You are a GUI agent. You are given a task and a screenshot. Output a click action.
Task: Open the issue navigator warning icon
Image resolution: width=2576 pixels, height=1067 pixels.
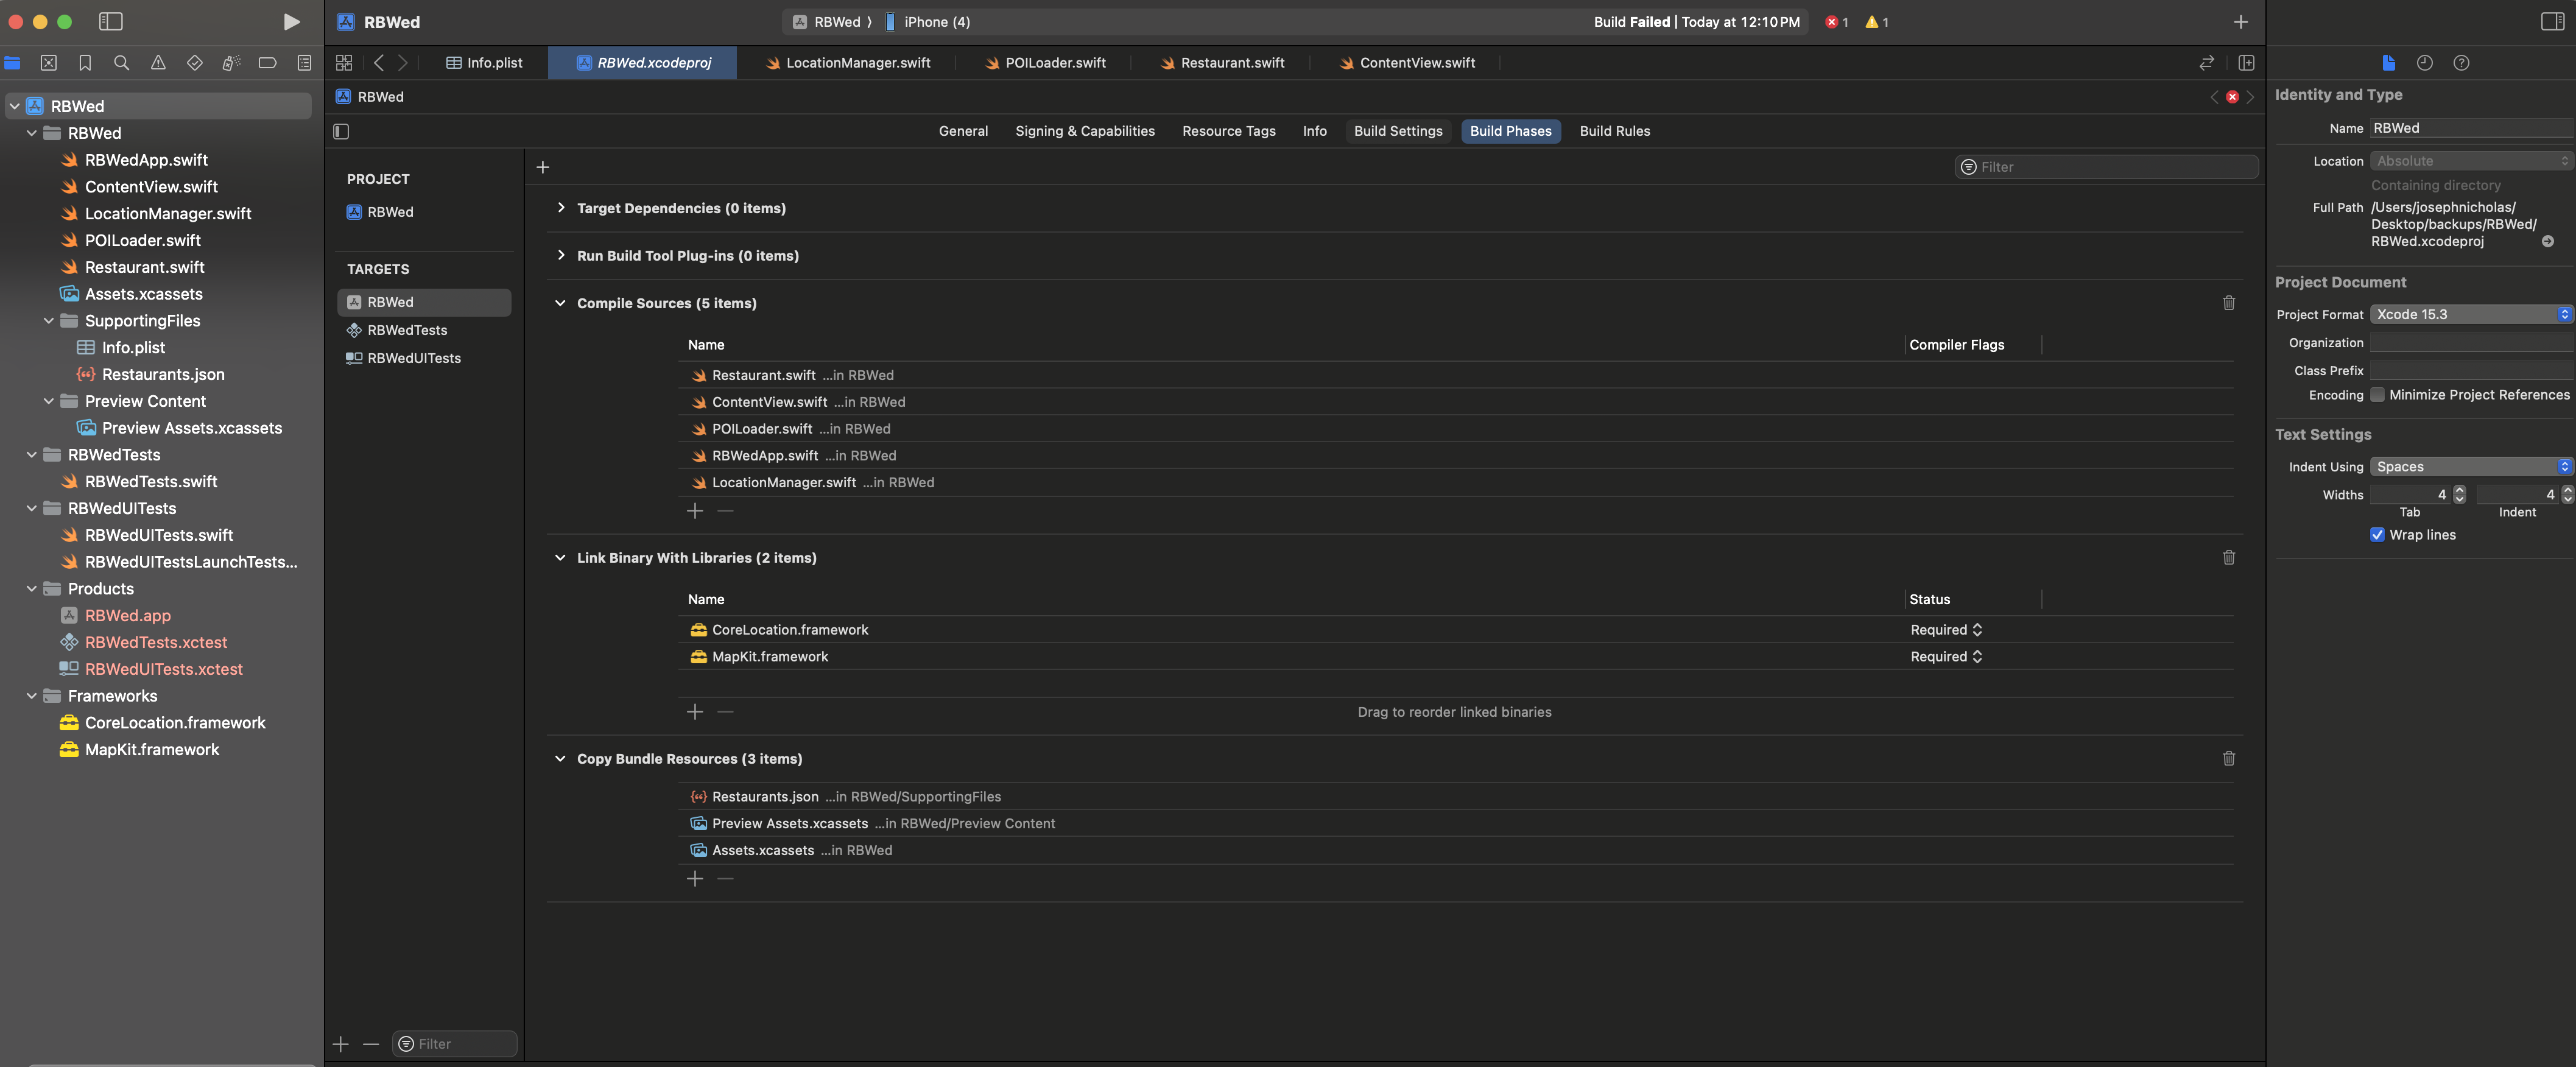[158, 63]
